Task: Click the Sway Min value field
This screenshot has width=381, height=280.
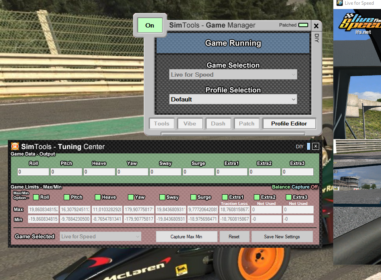Action: [x=170, y=219]
